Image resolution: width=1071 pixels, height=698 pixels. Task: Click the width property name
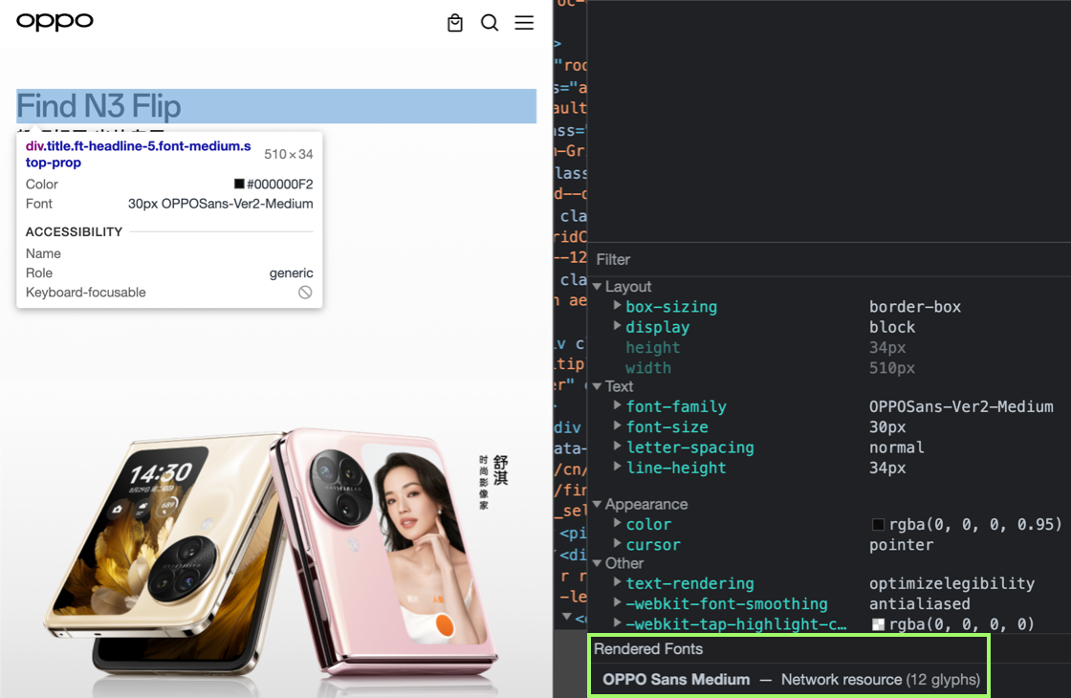click(648, 368)
